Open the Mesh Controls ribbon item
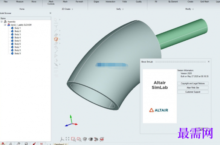The width and height of the screenshot is (220, 145). coord(51,3)
